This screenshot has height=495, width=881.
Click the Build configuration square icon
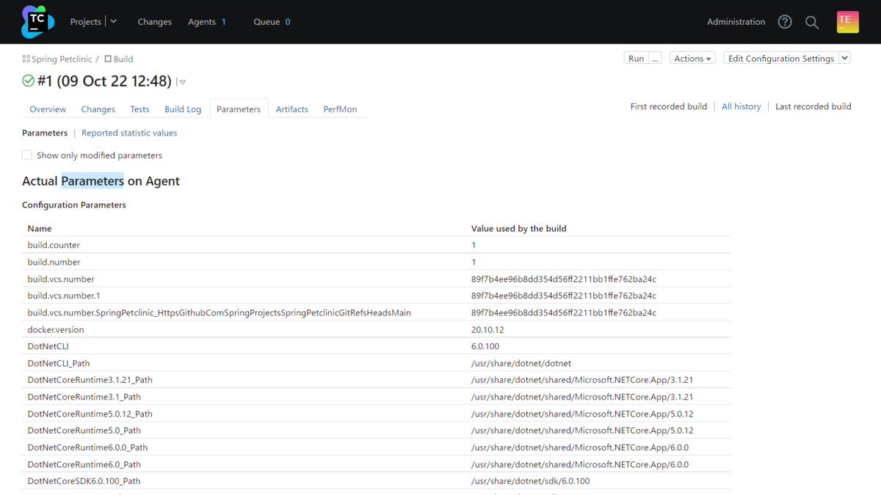tap(108, 59)
